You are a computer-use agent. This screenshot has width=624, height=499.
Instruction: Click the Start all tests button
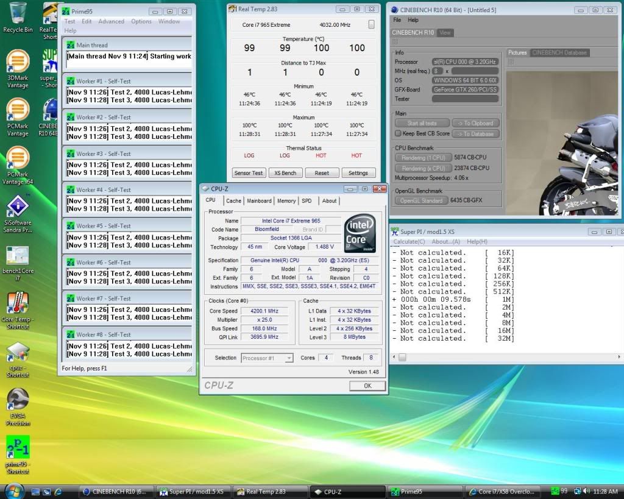pyautogui.click(x=422, y=123)
